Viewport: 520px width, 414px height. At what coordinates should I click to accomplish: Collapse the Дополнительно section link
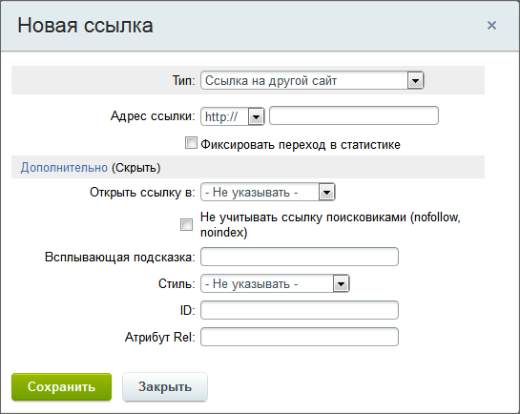[64, 167]
